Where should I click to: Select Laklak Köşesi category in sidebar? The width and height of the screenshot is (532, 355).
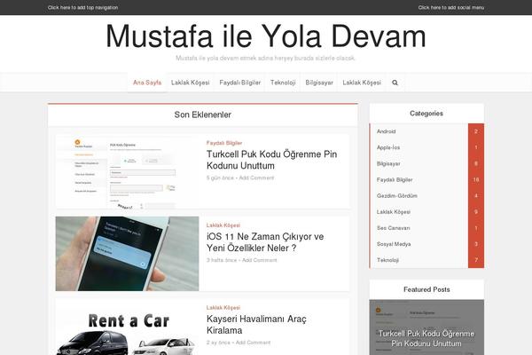coord(394,212)
